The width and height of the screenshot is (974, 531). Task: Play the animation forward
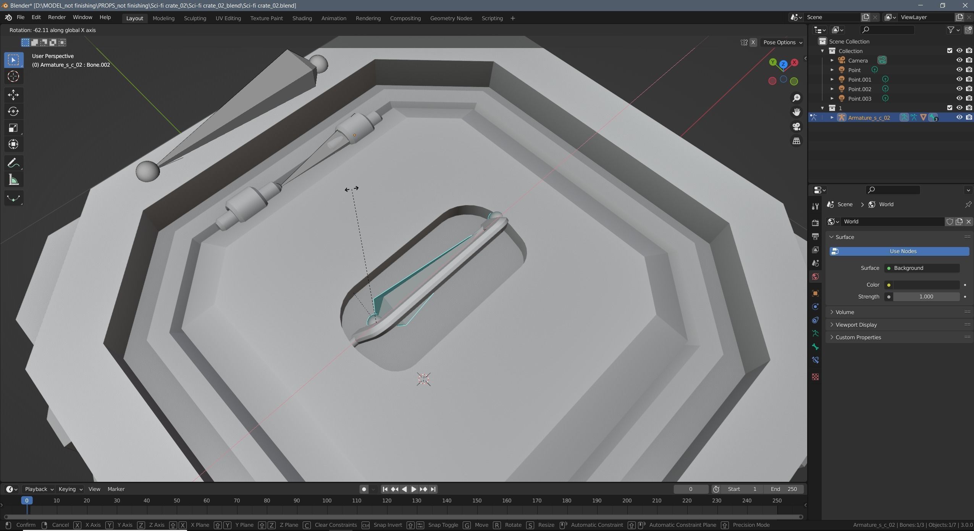pyautogui.click(x=414, y=489)
